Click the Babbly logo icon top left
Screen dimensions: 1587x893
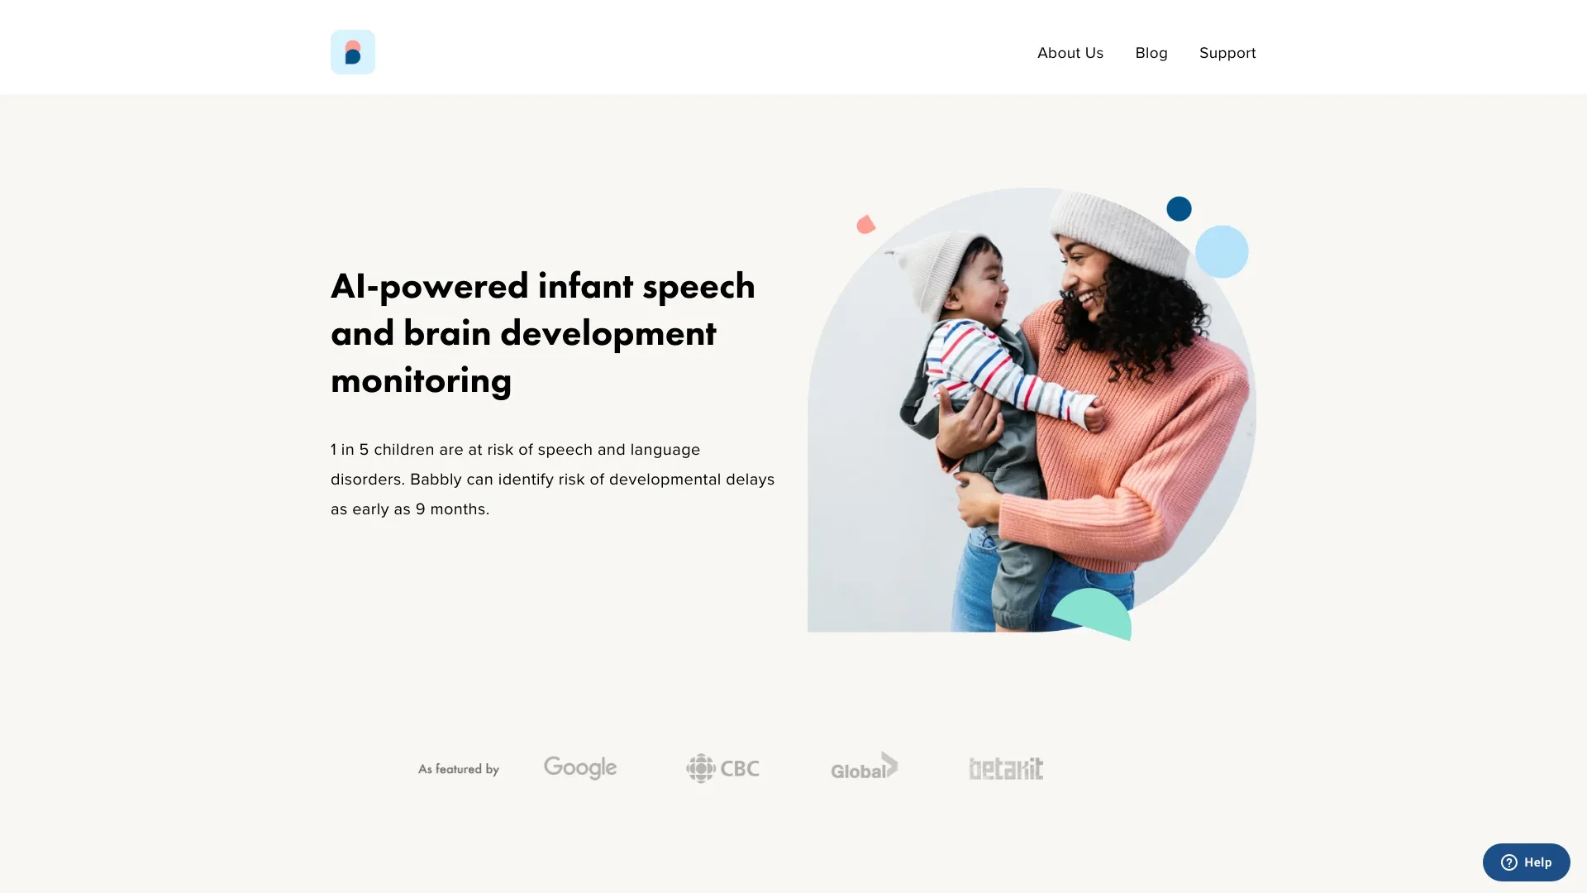click(352, 51)
